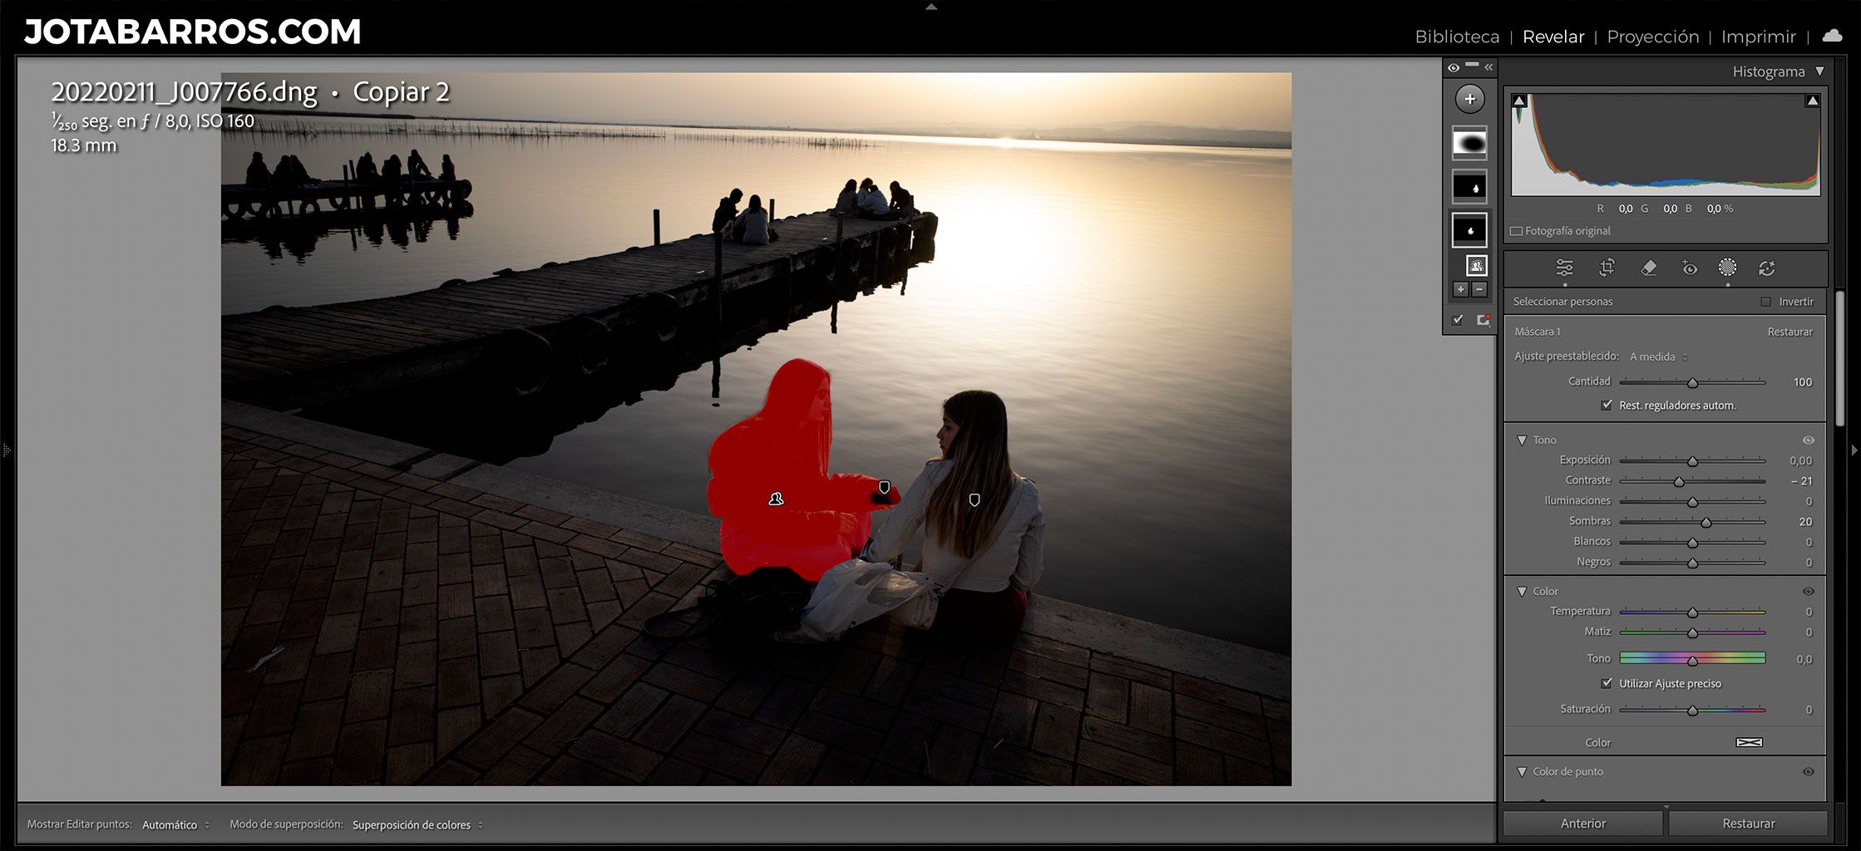Open the Masking tool
Screen dimensions: 1861x851
pos(1727,268)
